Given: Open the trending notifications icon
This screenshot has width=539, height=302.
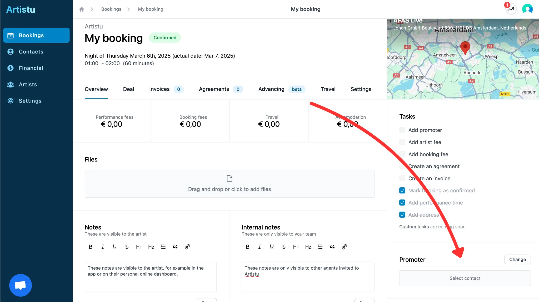Looking at the screenshot, I should point(511,9).
